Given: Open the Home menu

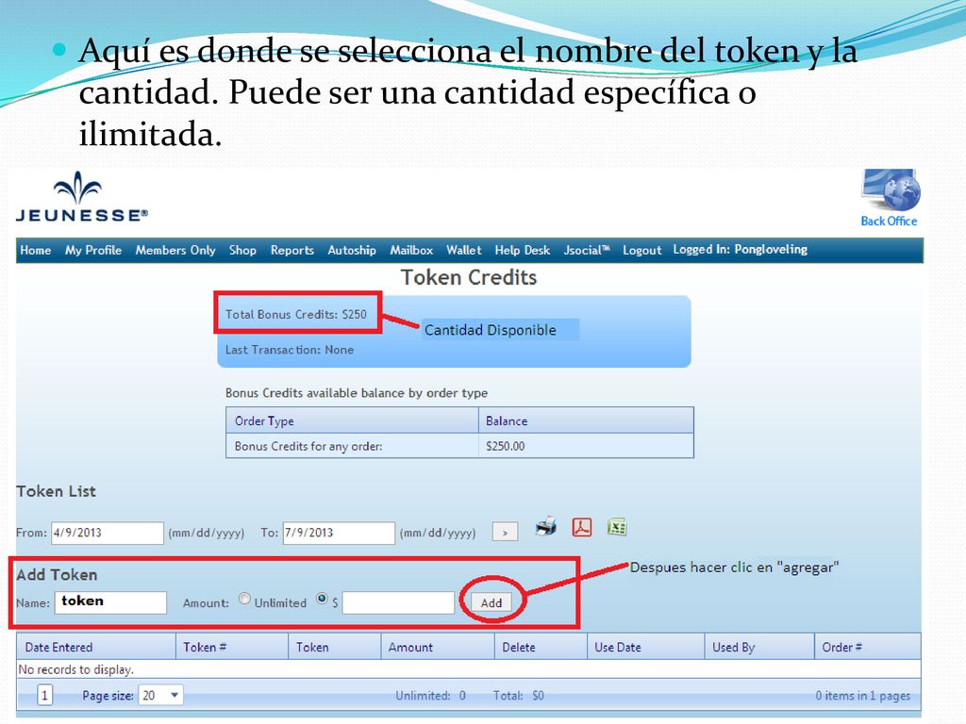Looking at the screenshot, I should pyautogui.click(x=35, y=251).
